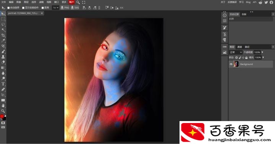Open the 文件 File menu
This screenshot has height=144, width=275.
coord(3,2)
